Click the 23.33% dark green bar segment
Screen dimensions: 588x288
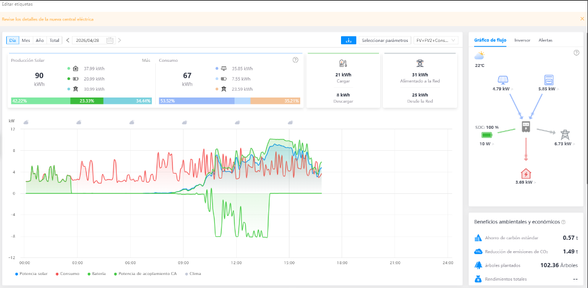tap(87, 101)
